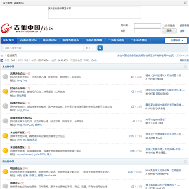Click the GuitarChina forum logo
The width and height of the screenshot is (189, 189).
(27, 28)
